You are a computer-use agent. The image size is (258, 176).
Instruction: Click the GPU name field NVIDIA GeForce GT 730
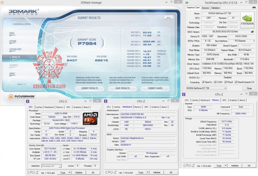pos(220,13)
